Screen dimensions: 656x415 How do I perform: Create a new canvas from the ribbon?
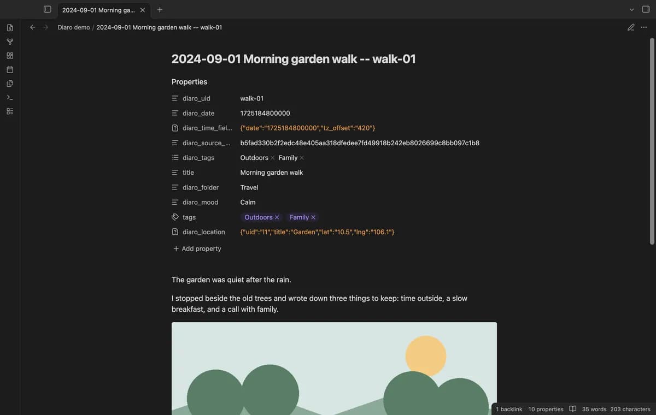[x=10, y=56]
